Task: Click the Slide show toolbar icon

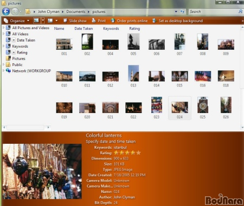Action: tap(65, 21)
